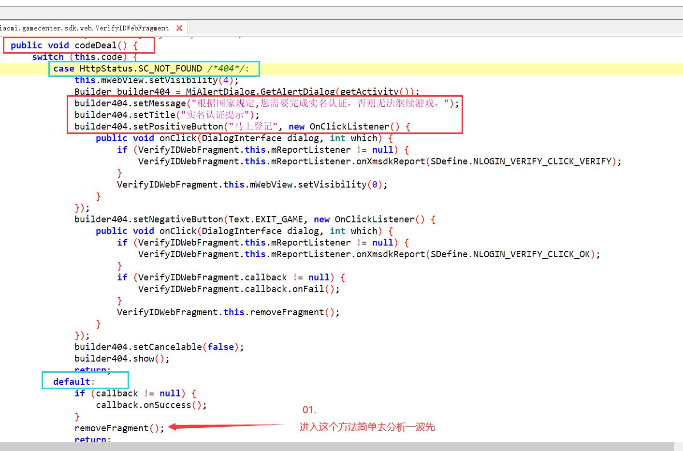Click the VerifyIDWebFragment.this.removeFragment() call

tap(228, 312)
